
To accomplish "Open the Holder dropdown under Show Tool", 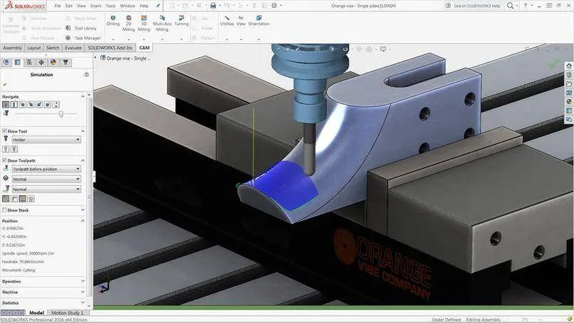I will click(46, 140).
